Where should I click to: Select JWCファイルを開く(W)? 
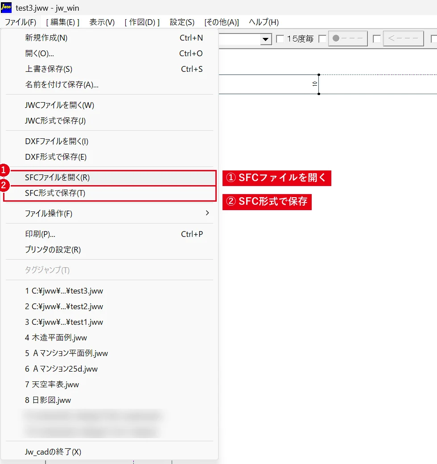(x=109, y=105)
